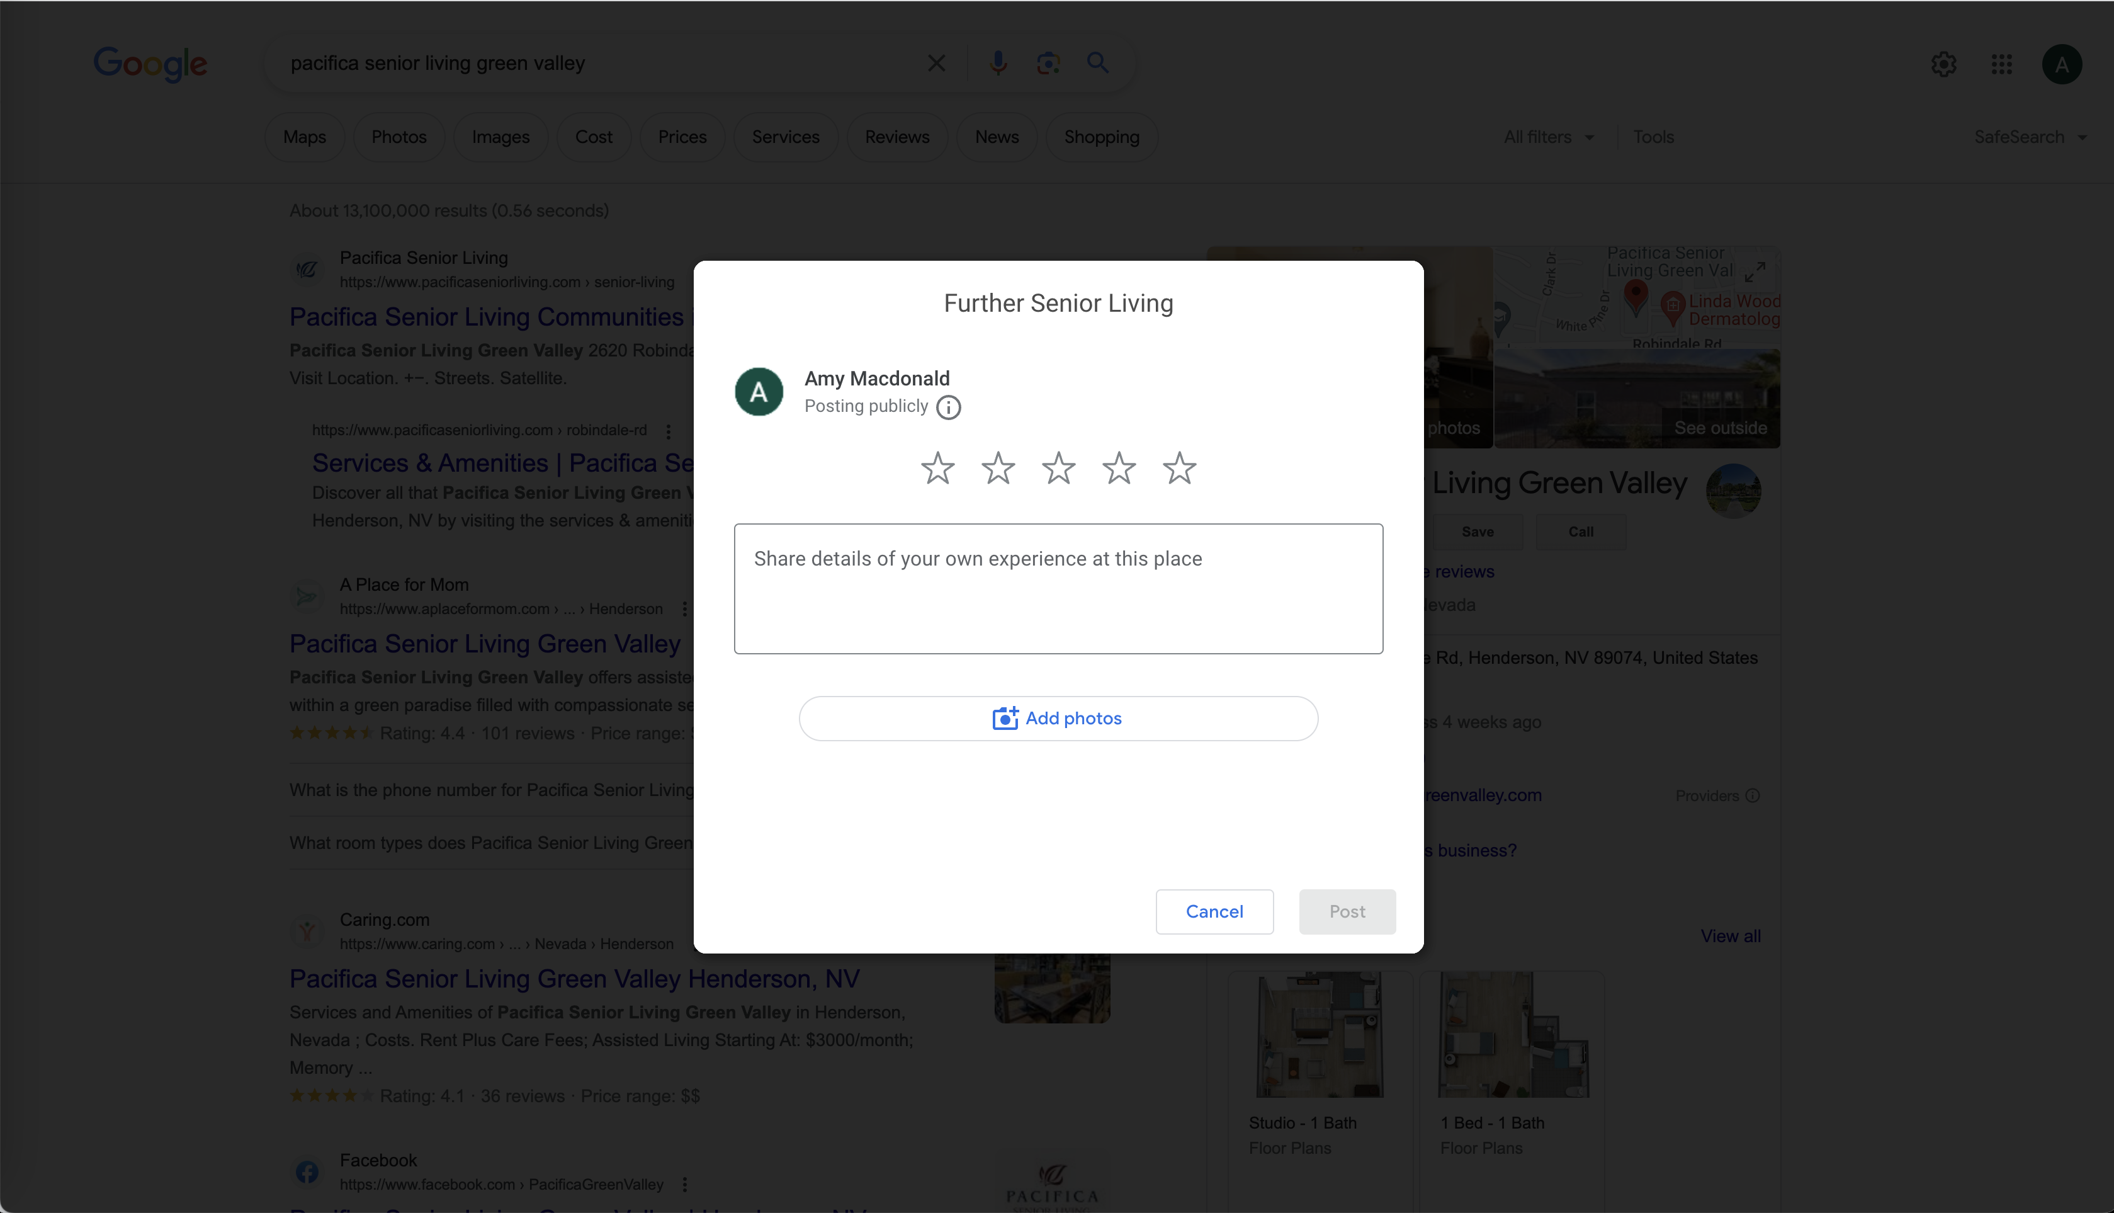Switch to Shopping search tab
Viewport: 2114px width, 1213px height.
point(1102,137)
